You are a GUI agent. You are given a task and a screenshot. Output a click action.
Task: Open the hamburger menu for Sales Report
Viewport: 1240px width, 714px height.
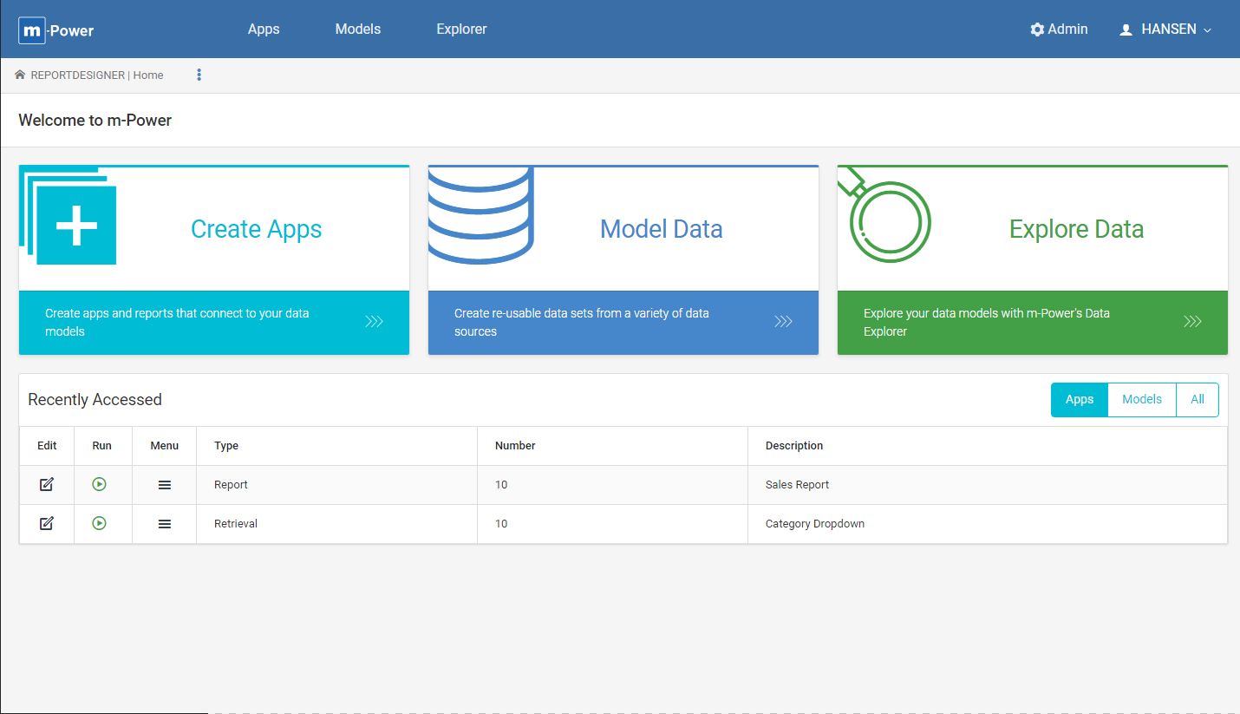tap(165, 485)
